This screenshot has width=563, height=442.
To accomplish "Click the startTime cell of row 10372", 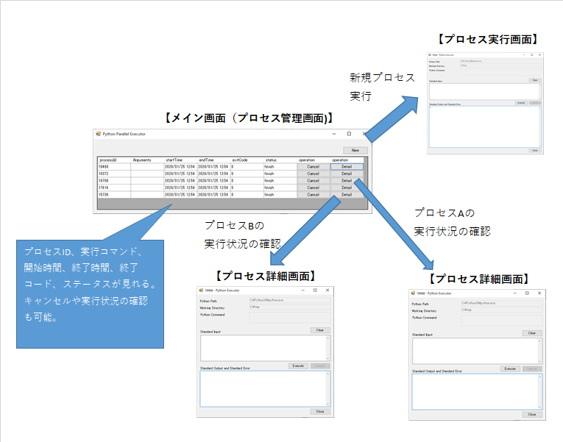I will (x=180, y=174).
